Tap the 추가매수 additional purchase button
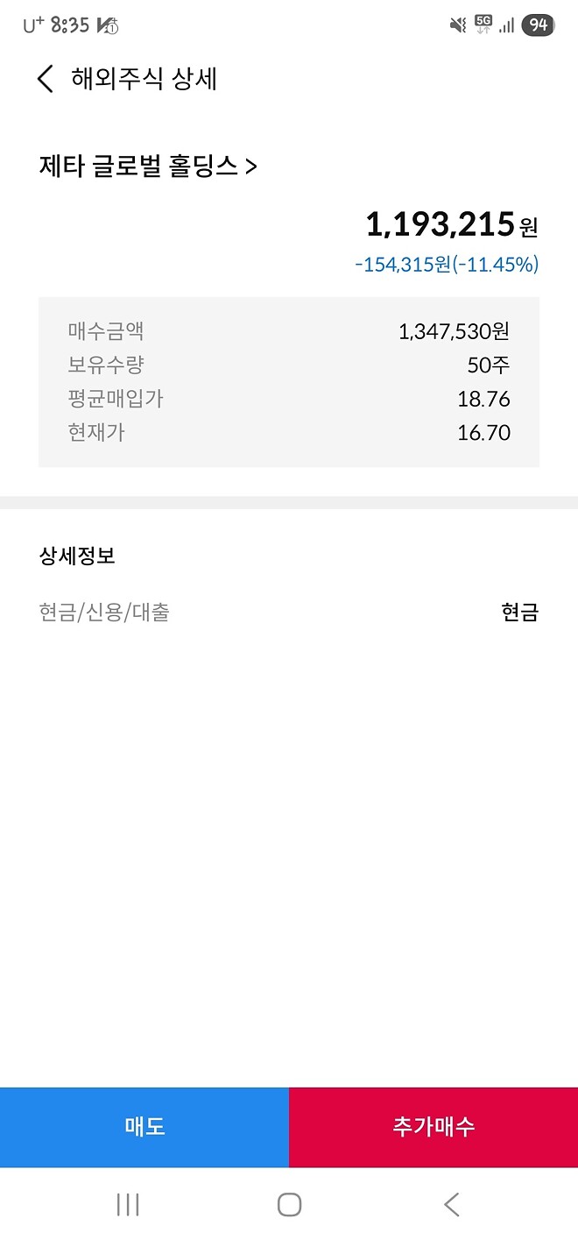 (433, 1127)
